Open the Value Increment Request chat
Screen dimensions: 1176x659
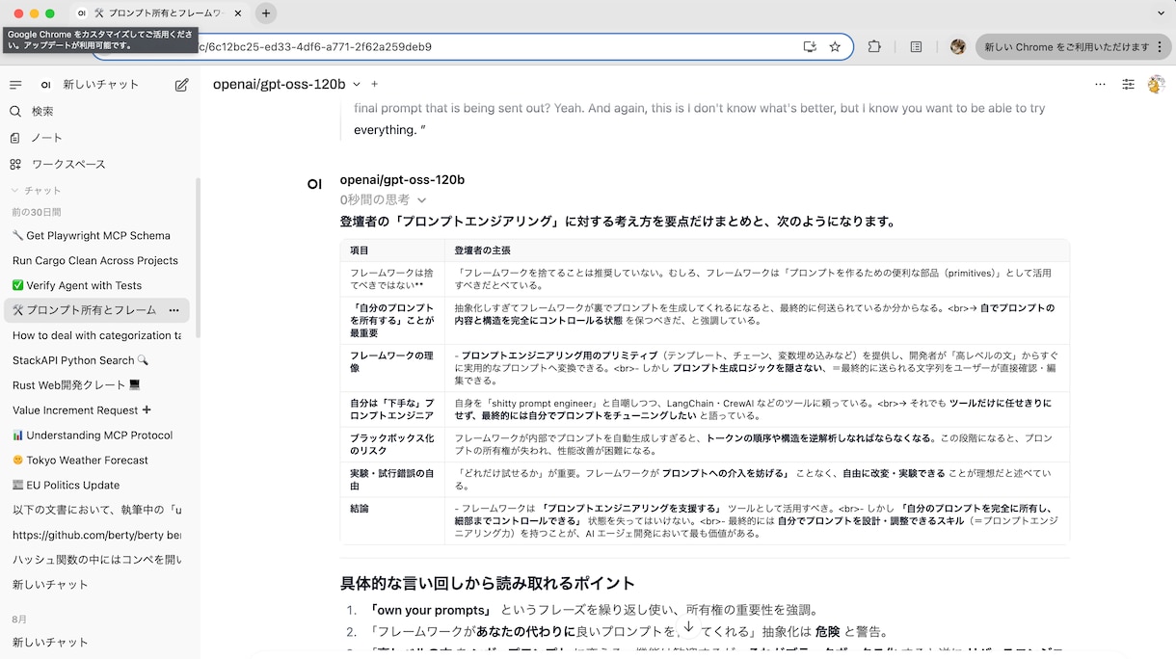(96, 409)
